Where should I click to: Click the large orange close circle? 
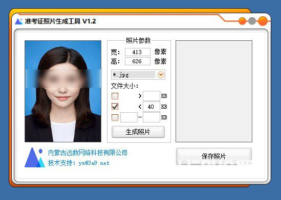263,21
